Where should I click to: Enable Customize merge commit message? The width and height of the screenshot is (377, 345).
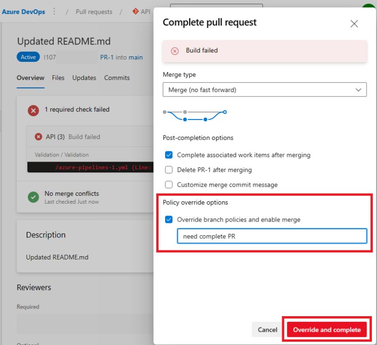[169, 185]
